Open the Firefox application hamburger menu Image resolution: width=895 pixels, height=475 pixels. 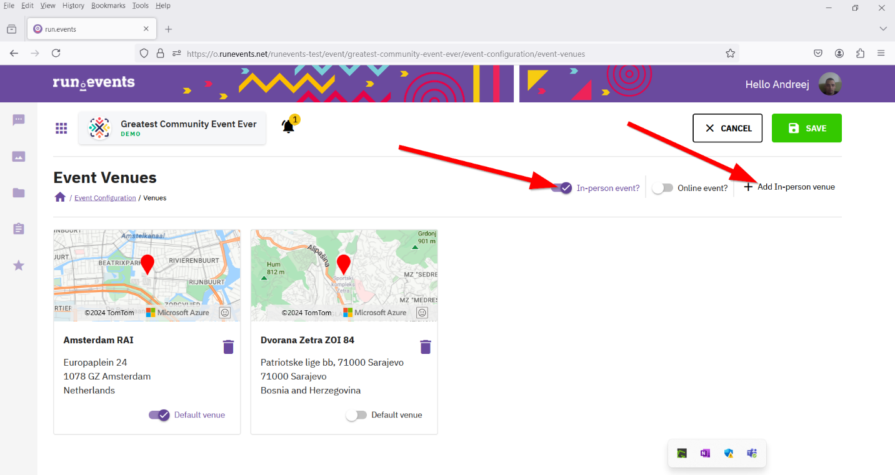pyautogui.click(x=881, y=54)
